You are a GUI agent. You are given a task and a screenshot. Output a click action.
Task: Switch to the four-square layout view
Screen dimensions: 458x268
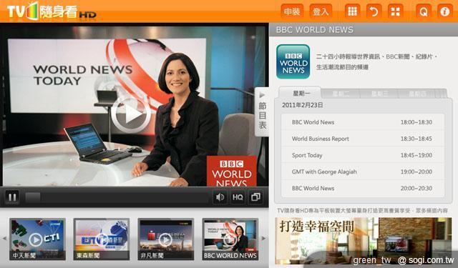pyautogui.click(x=396, y=11)
